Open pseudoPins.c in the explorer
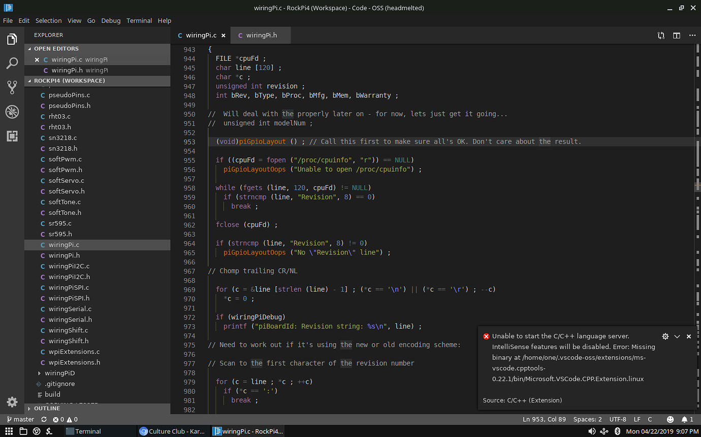This screenshot has width=701, height=437. pos(98,95)
